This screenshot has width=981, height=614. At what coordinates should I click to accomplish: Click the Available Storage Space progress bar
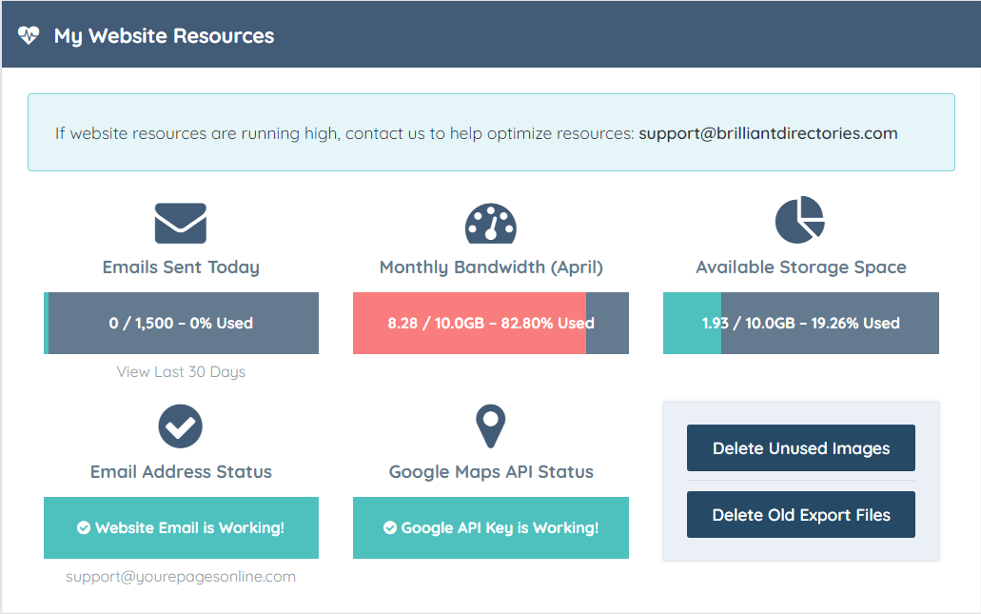pos(800,323)
